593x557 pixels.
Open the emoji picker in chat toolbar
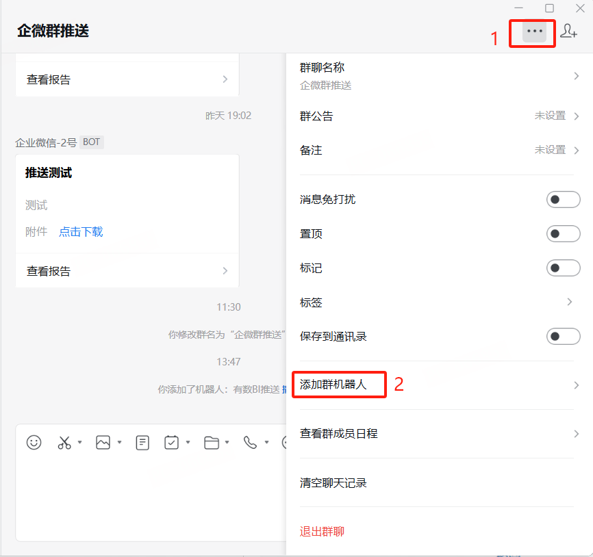pyautogui.click(x=34, y=443)
